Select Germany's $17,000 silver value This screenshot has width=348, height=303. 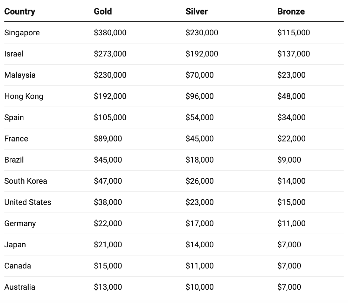(x=200, y=223)
